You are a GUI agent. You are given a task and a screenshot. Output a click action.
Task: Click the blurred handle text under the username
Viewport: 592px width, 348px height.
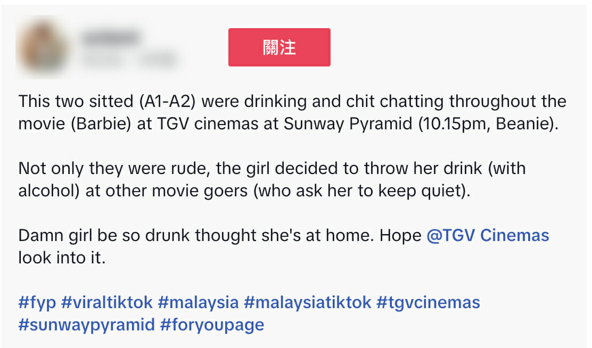click(129, 59)
